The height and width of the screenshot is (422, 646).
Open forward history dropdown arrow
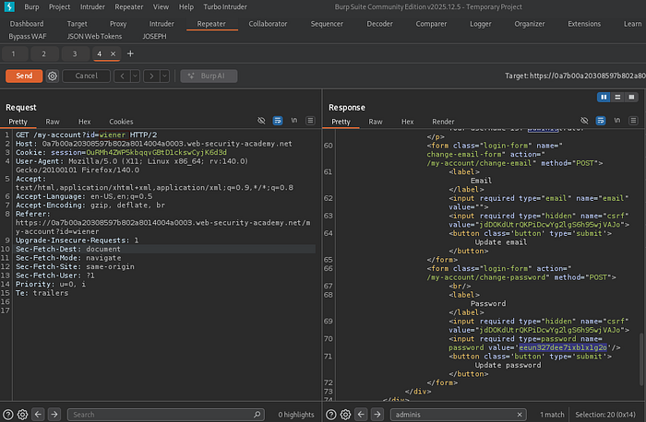(x=164, y=76)
